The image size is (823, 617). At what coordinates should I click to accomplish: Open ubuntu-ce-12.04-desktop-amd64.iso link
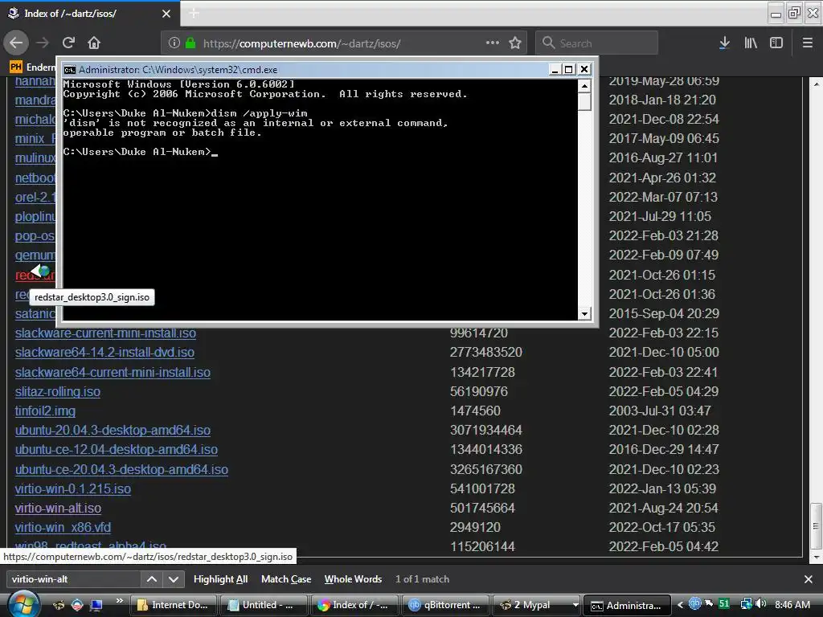116,450
